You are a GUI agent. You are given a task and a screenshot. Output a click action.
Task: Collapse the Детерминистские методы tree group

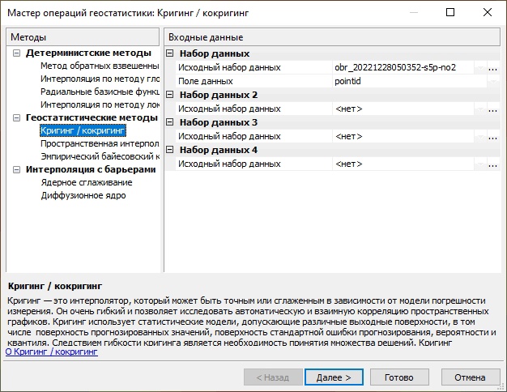[17, 53]
